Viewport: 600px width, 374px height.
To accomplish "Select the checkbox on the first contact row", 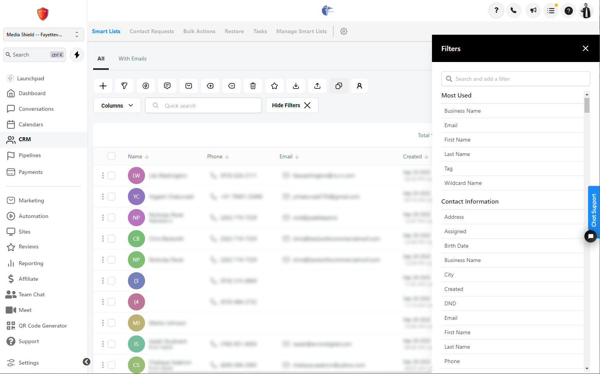I will [112, 175].
